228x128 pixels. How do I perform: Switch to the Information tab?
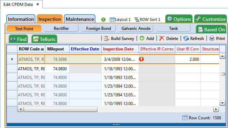pos(21,19)
